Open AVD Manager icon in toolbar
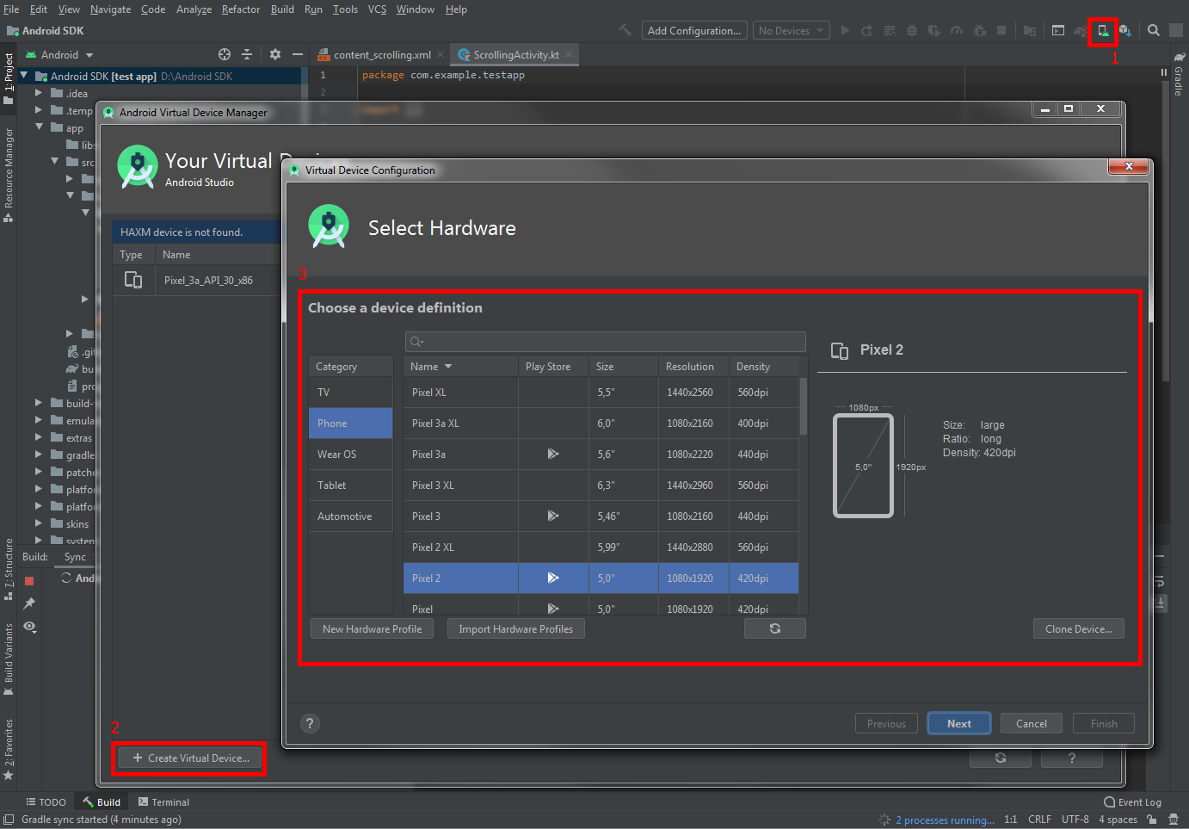The image size is (1189, 829). (1102, 31)
